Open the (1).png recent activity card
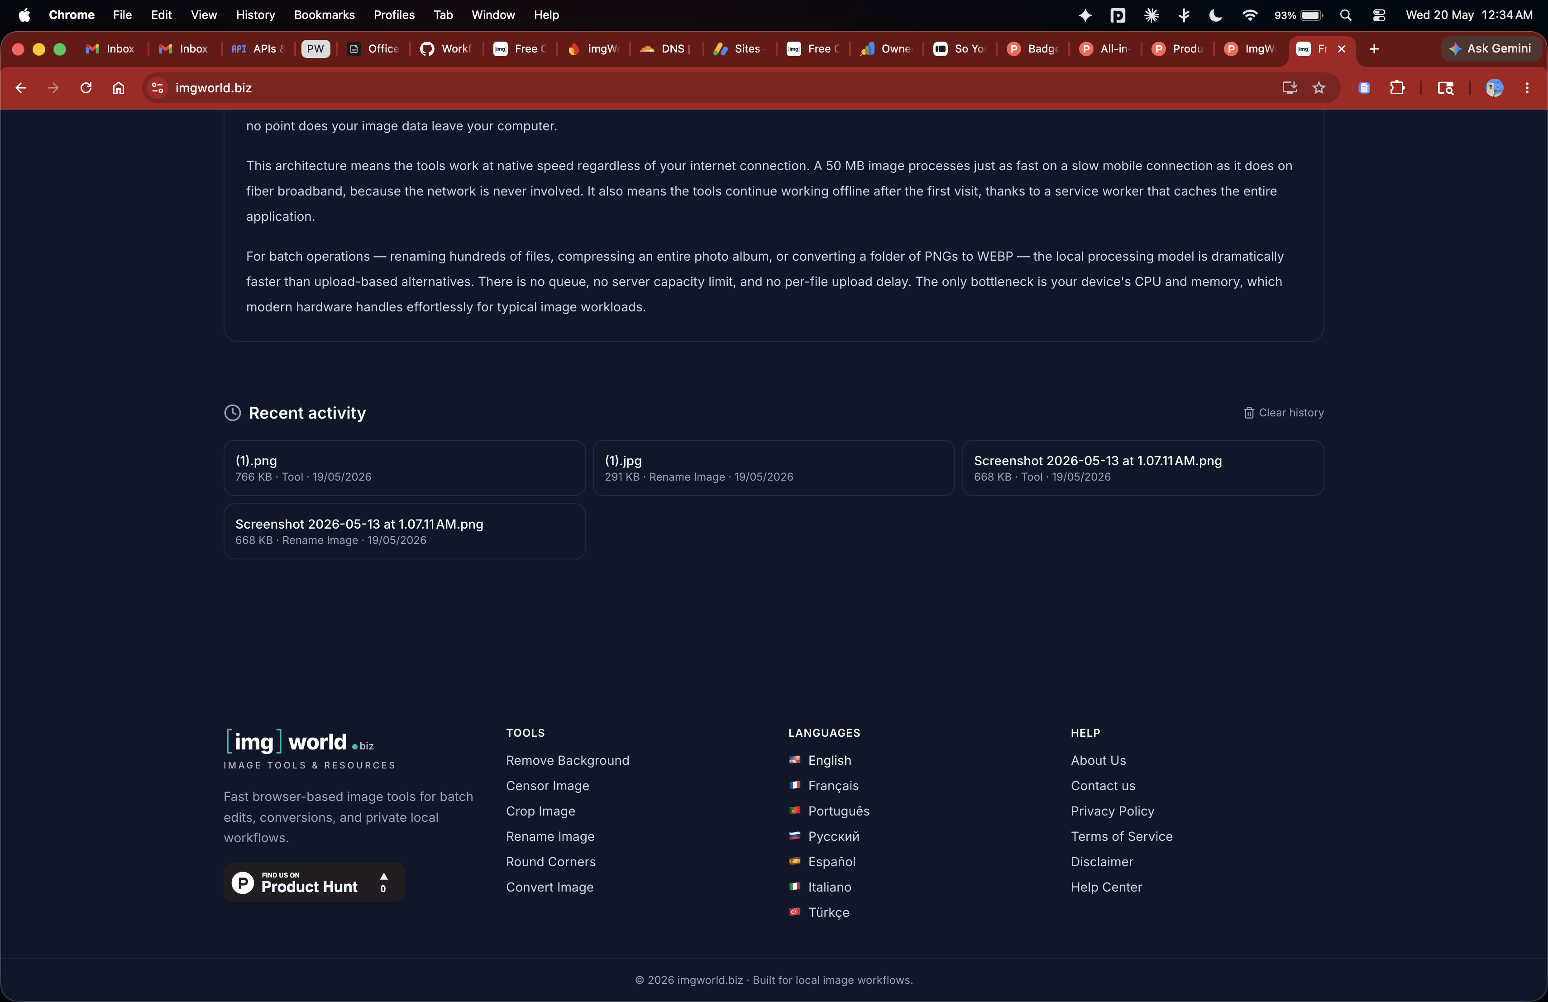This screenshot has width=1548, height=1002. [x=404, y=468]
